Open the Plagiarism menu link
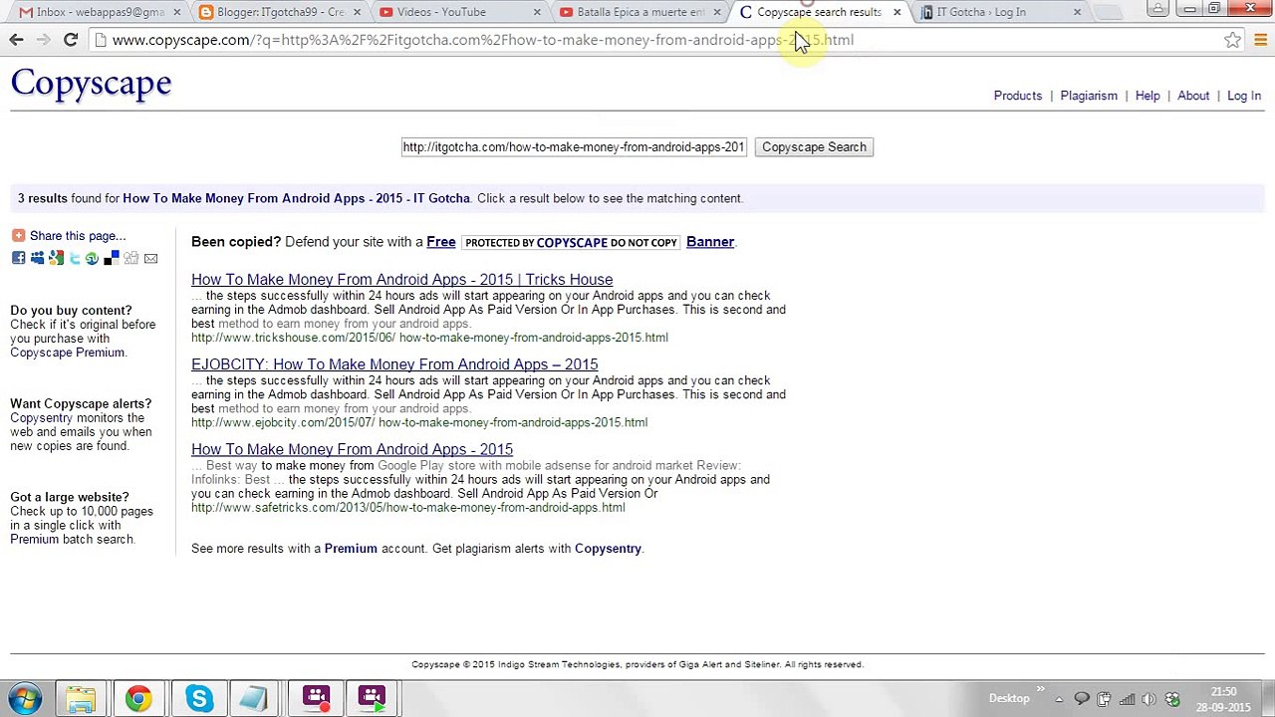Screen dimensions: 1275x717 point(1089,96)
